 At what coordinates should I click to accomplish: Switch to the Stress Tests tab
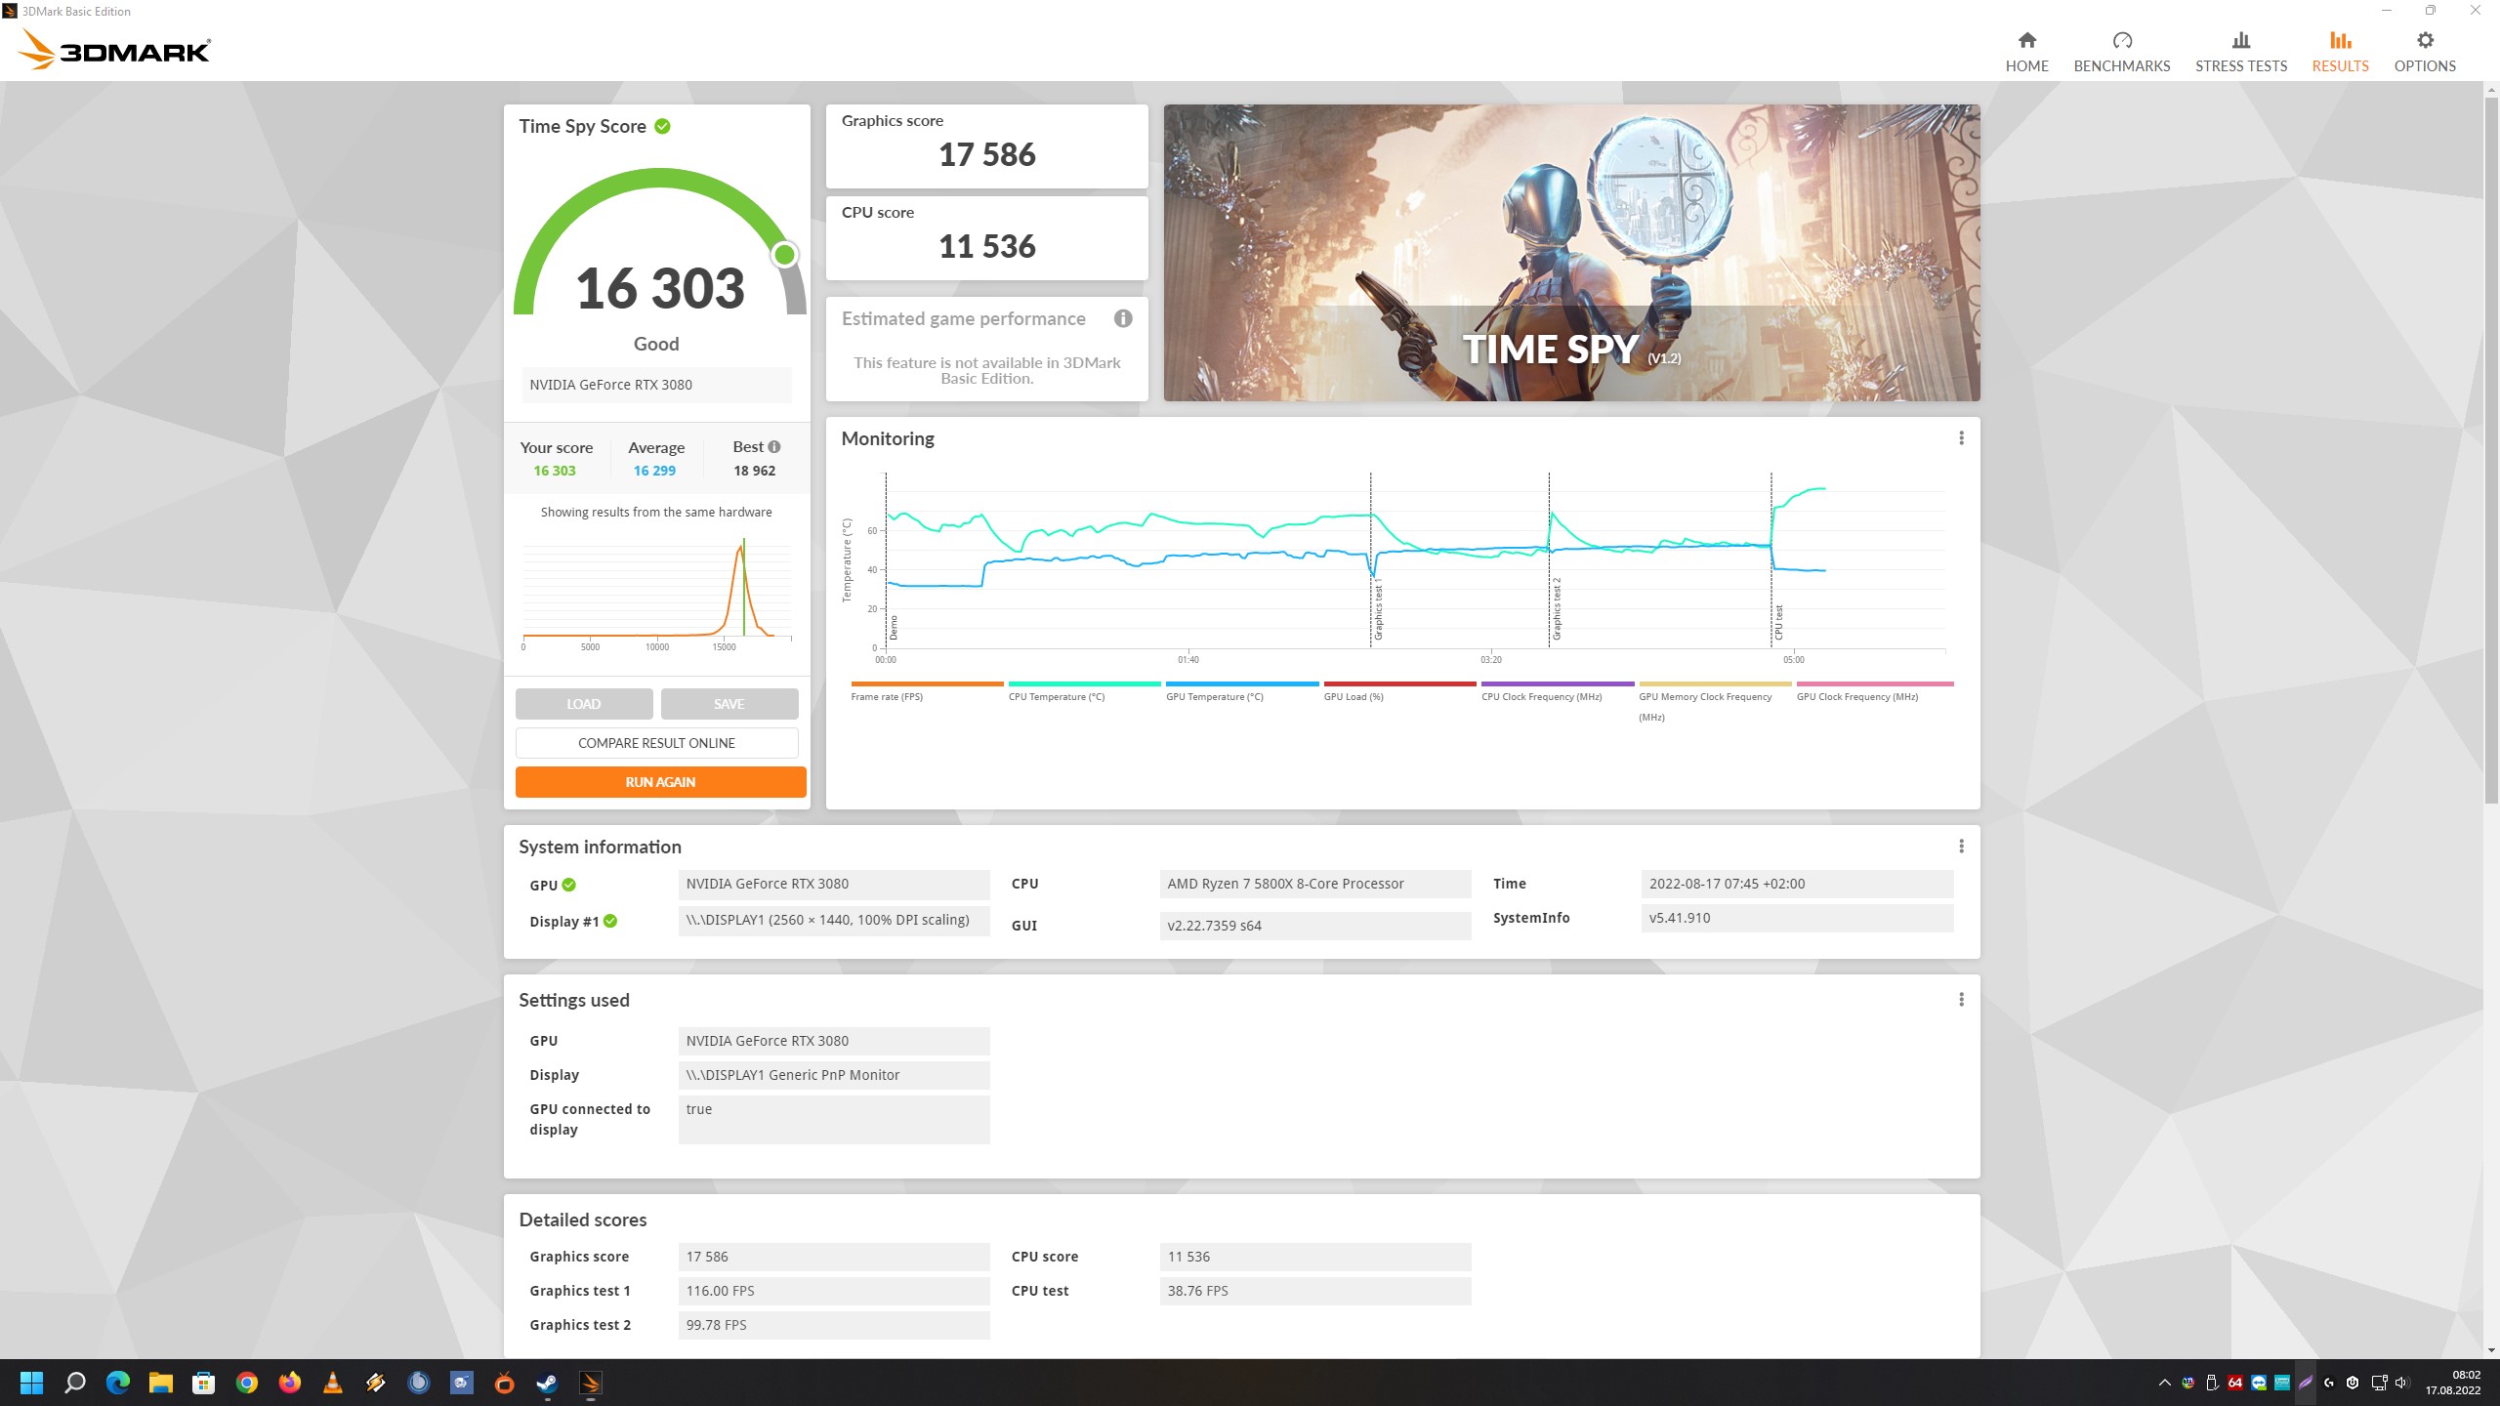tap(2240, 51)
